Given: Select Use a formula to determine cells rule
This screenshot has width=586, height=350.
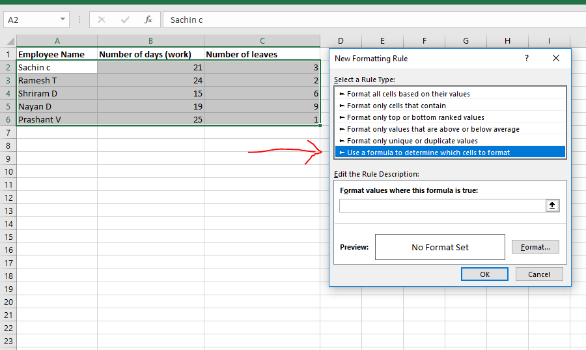Looking at the screenshot, I should click(451, 153).
